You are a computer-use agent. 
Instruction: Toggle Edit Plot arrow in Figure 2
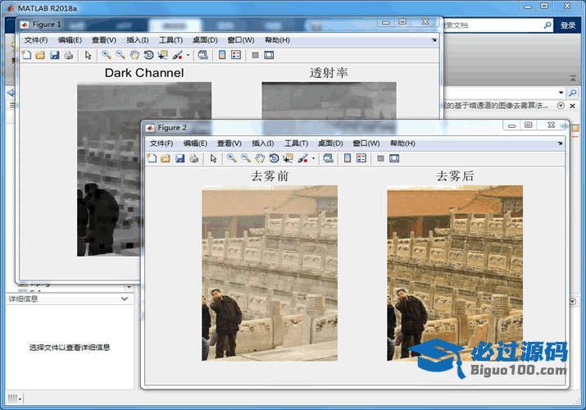click(x=214, y=158)
